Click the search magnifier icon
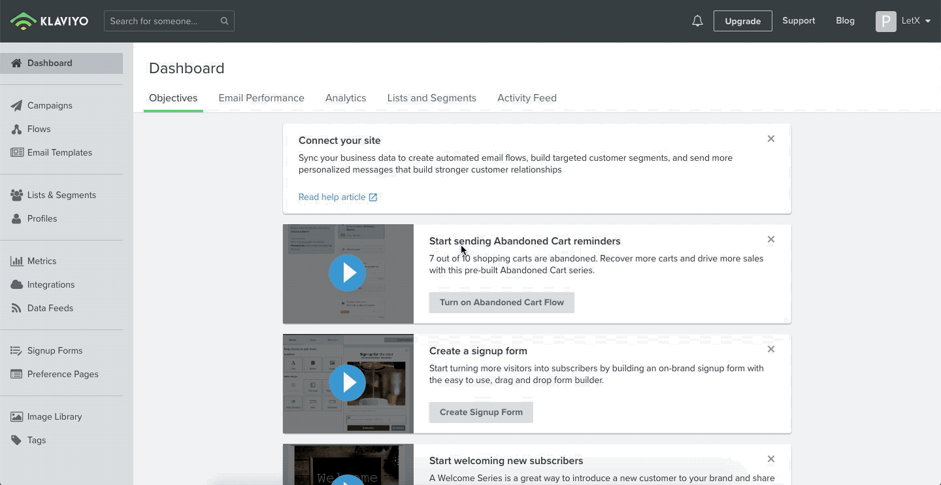This screenshot has width=941, height=485. 224,21
